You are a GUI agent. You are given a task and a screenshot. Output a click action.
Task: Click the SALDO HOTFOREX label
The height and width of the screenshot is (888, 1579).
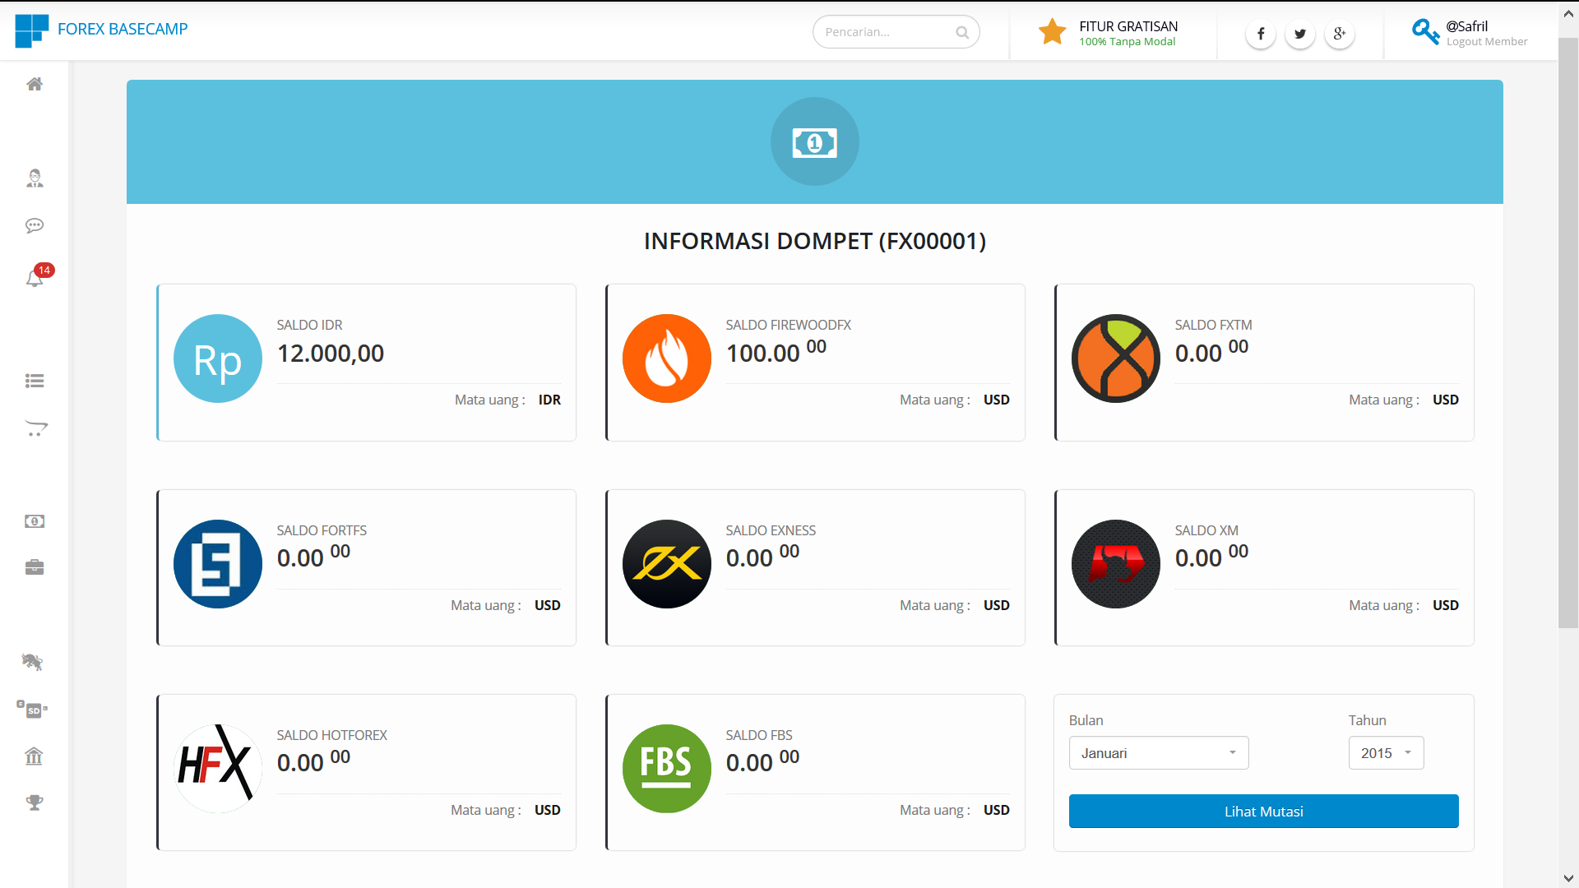[x=331, y=735]
